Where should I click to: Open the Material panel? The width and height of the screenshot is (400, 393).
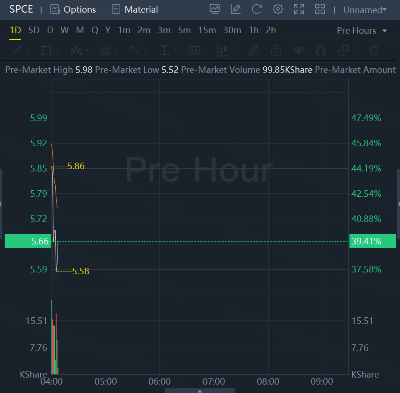pos(135,10)
